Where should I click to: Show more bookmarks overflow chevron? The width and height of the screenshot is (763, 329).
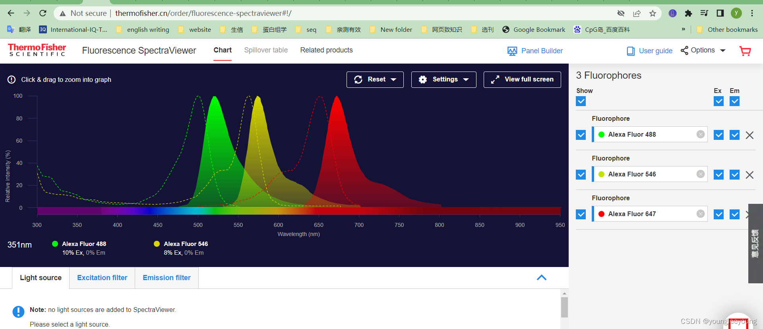coord(684,29)
